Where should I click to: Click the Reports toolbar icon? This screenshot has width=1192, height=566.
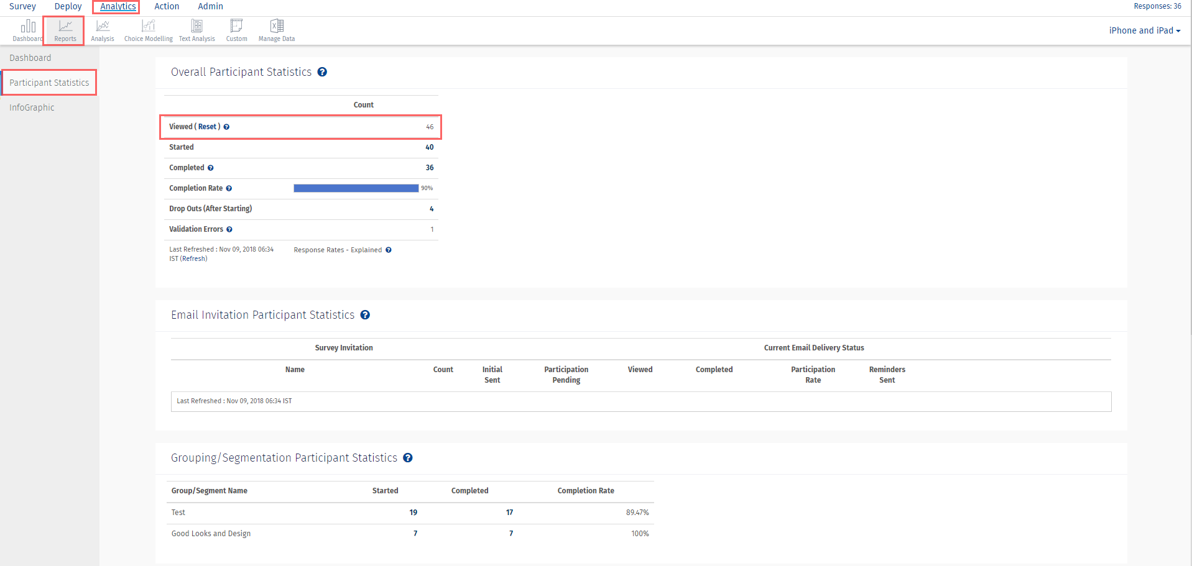tap(65, 30)
